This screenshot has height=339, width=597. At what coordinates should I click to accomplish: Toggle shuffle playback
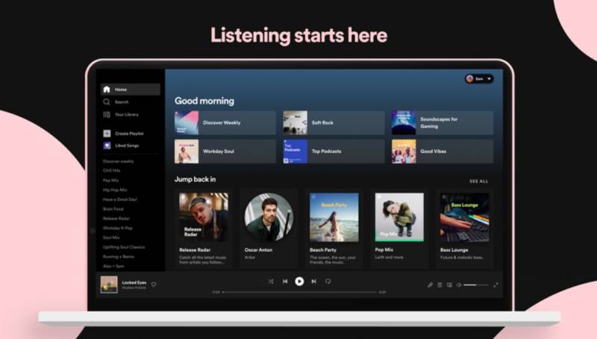tap(271, 282)
